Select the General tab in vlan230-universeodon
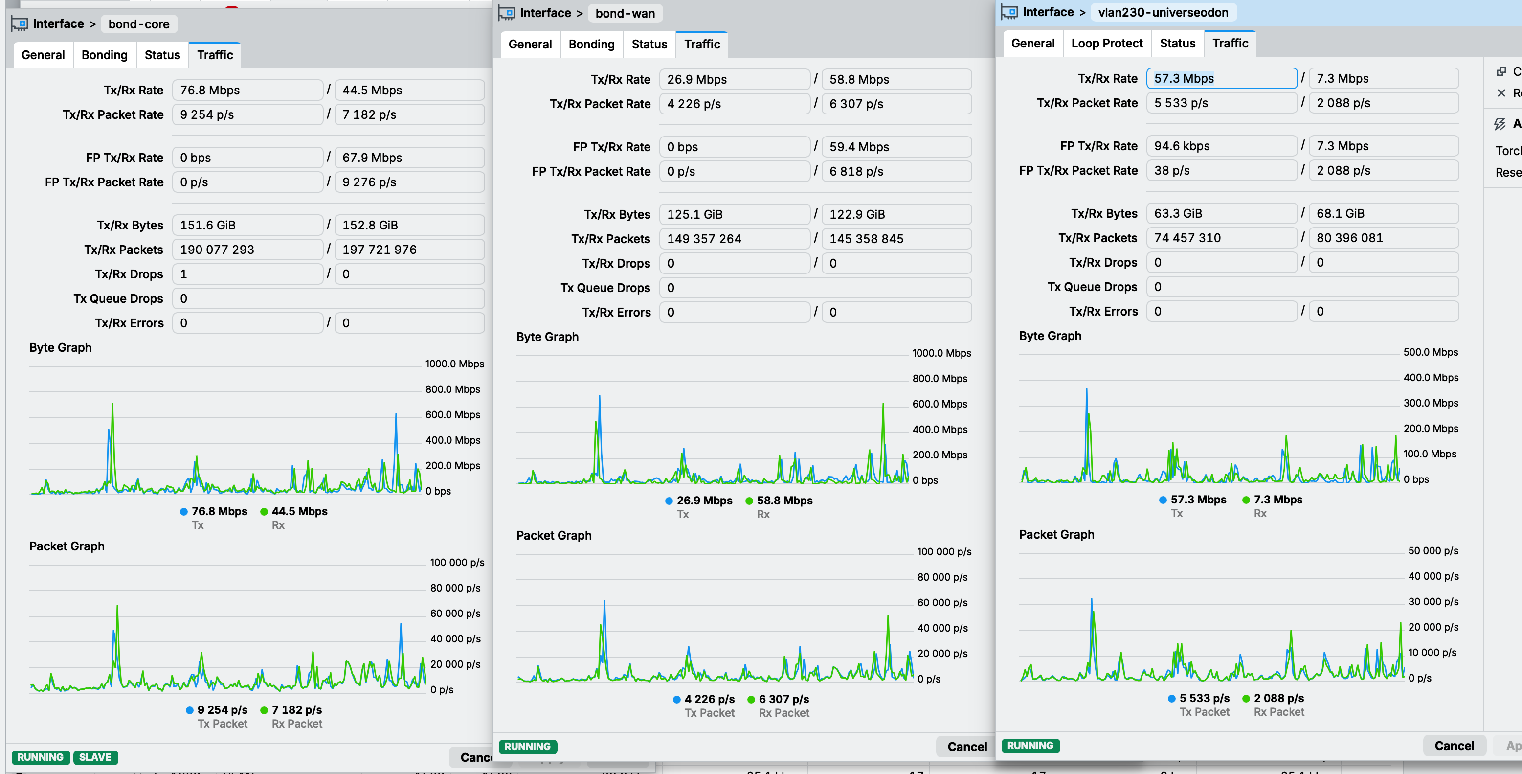Viewport: 1522px width, 774px height. (1032, 43)
